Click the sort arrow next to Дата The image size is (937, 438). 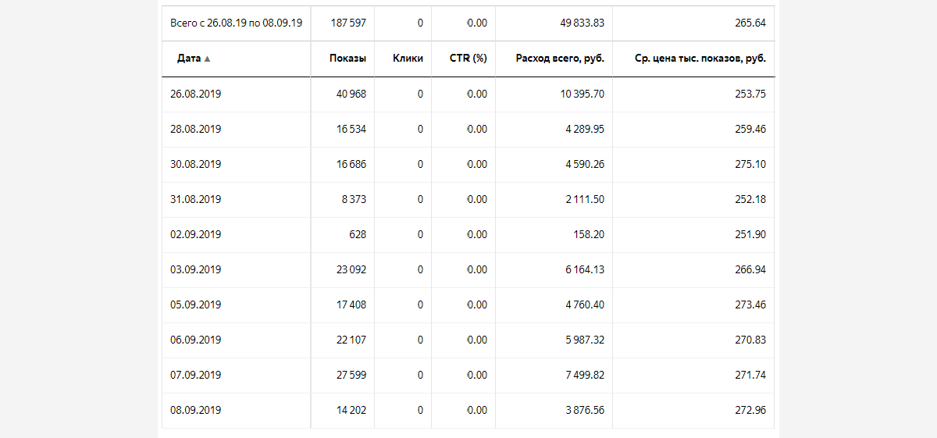coord(207,59)
